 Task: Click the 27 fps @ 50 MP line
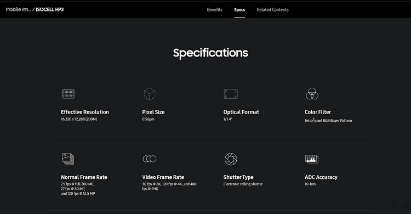coord(73,189)
